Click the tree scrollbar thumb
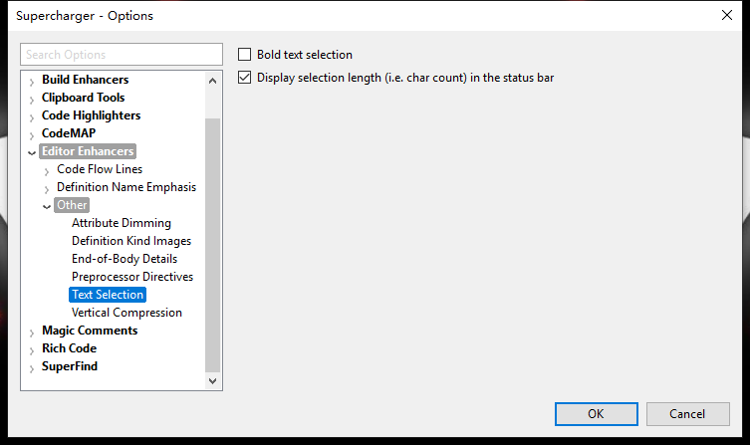This screenshot has width=750, height=445. coord(213,245)
